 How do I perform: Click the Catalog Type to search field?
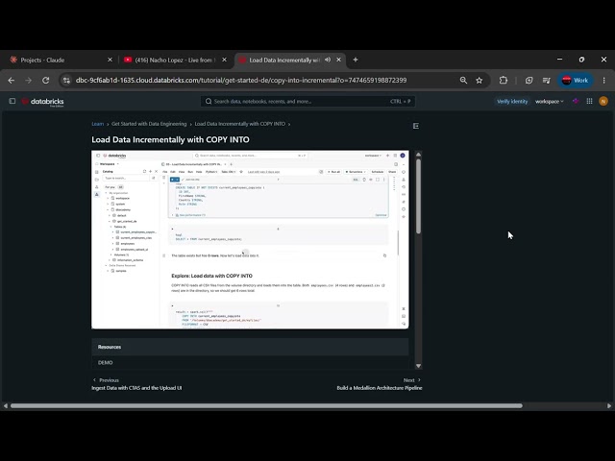tap(126, 178)
